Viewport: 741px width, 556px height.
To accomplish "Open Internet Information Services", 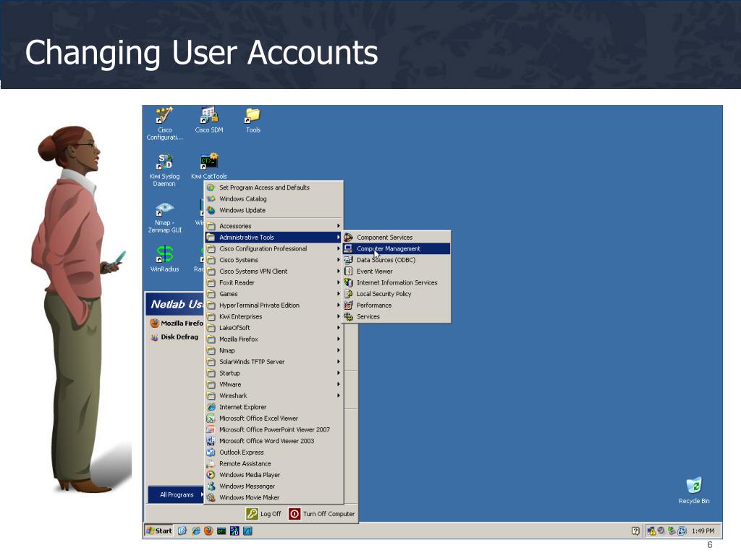I will pyautogui.click(x=397, y=283).
